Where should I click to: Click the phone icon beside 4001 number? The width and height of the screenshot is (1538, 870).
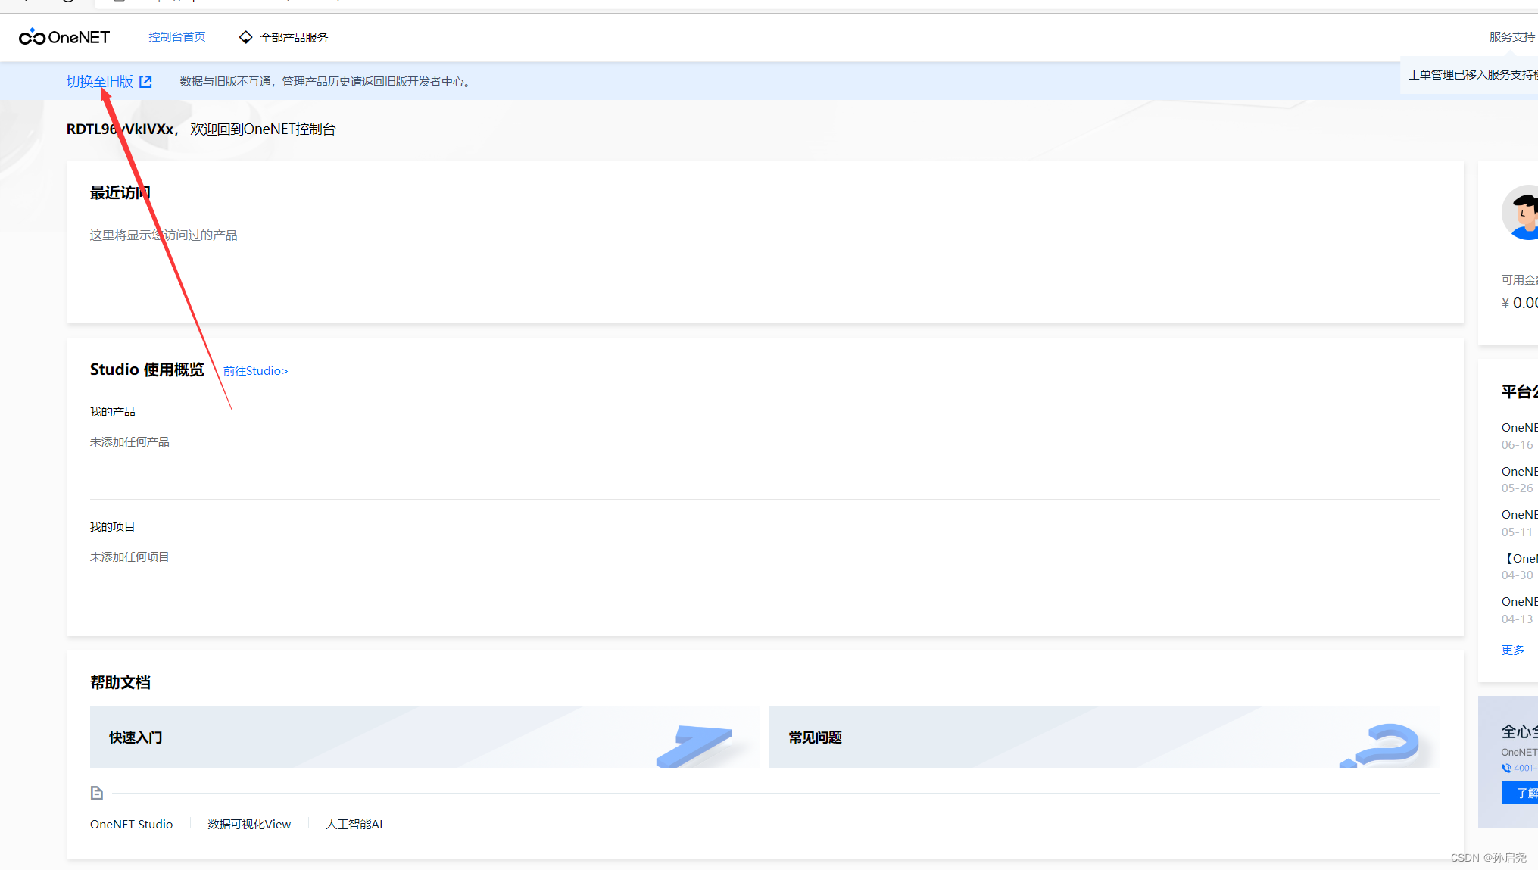click(1506, 768)
